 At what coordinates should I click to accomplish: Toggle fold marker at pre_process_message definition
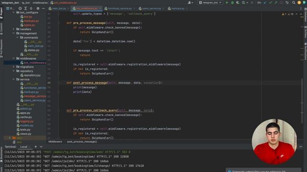(x=59, y=23)
